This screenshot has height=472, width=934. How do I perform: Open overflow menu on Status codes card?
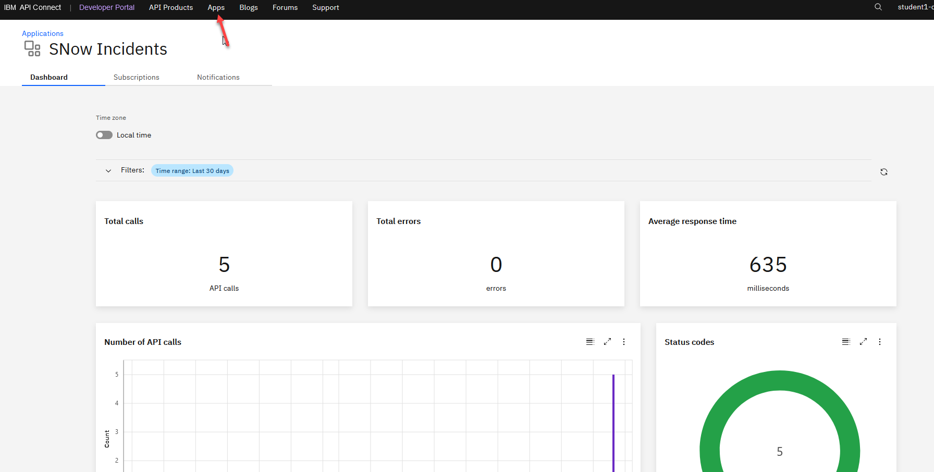(x=880, y=342)
